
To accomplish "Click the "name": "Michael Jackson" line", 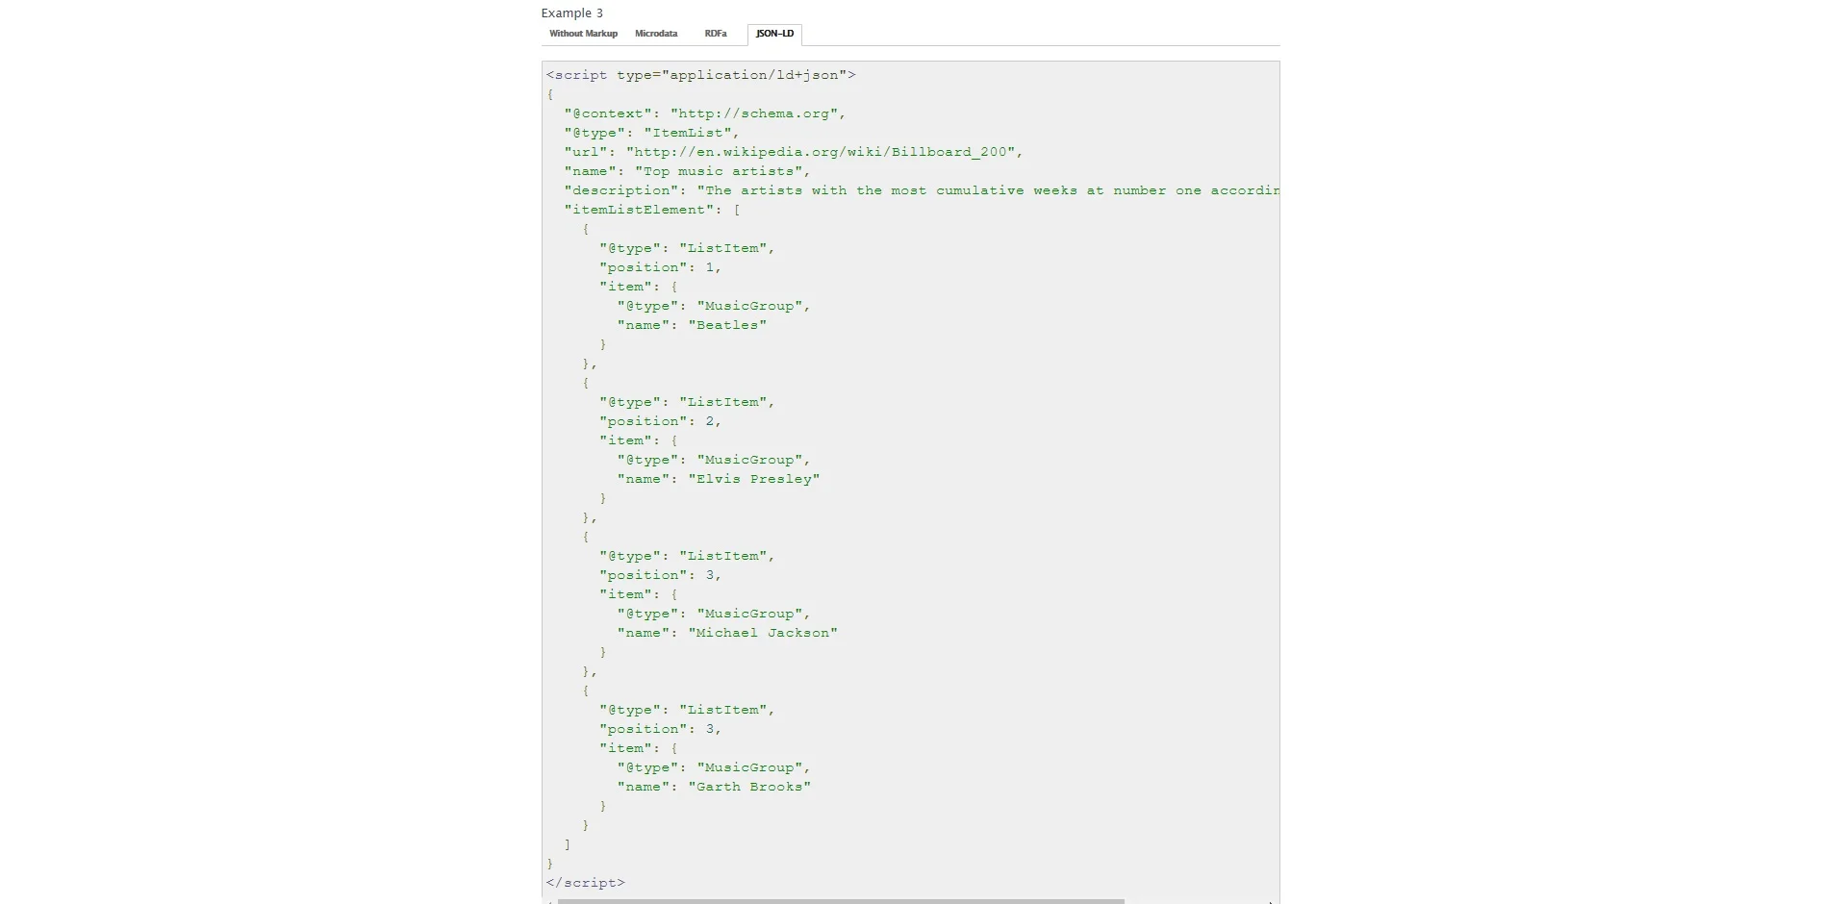I will (727, 633).
